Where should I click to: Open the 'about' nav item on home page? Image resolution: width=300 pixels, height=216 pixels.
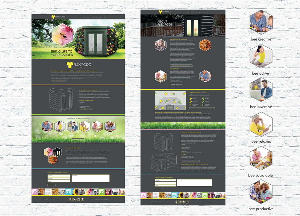point(83,17)
